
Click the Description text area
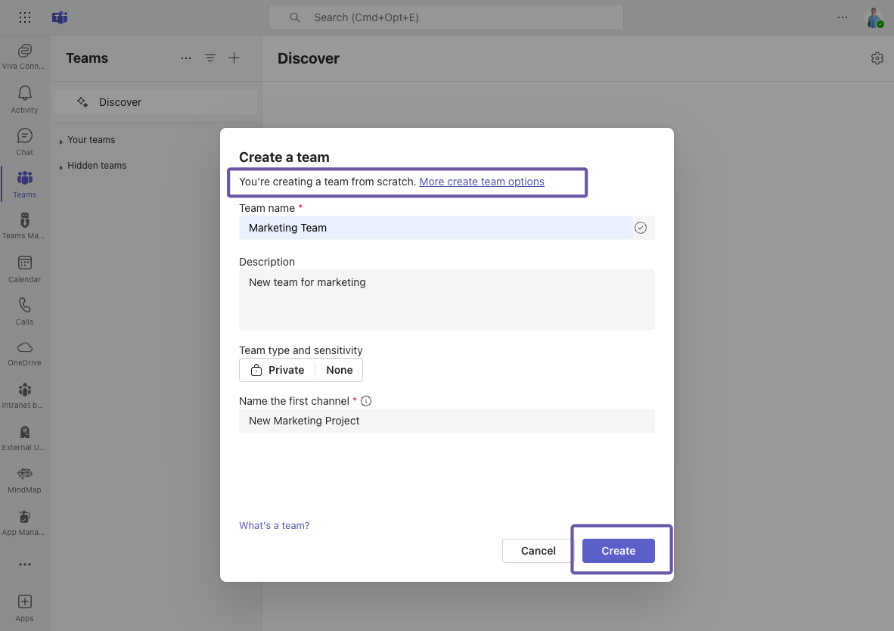click(446, 300)
